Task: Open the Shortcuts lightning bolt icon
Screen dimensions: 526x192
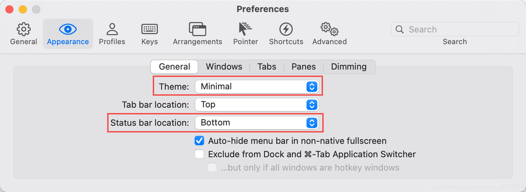Action: [286, 29]
